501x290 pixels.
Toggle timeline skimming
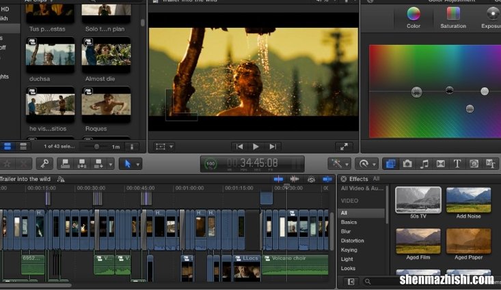coord(278,179)
